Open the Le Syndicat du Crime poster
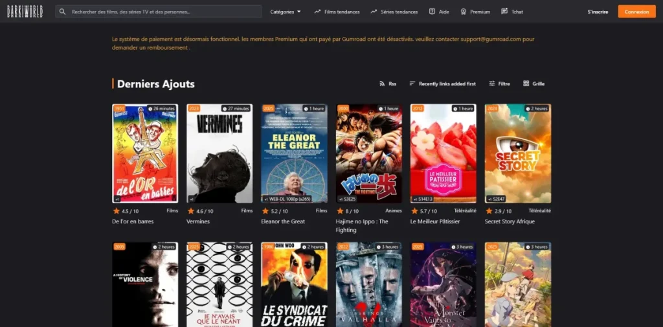 [295, 284]
